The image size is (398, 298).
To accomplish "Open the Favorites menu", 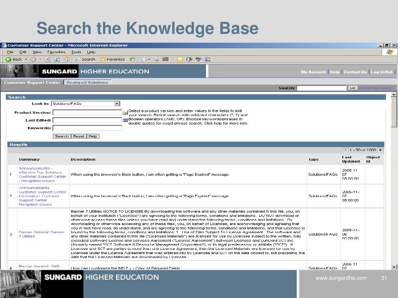I will (56, 52).
